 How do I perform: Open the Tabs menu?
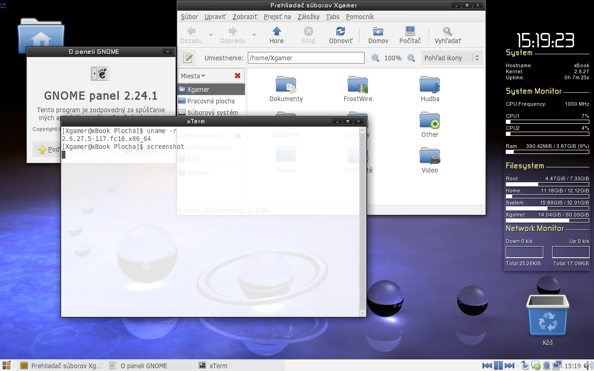[333, 17]
